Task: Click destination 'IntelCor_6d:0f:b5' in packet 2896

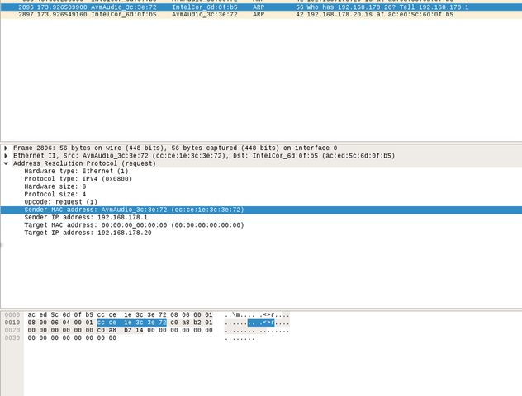Action: [204, 7]
